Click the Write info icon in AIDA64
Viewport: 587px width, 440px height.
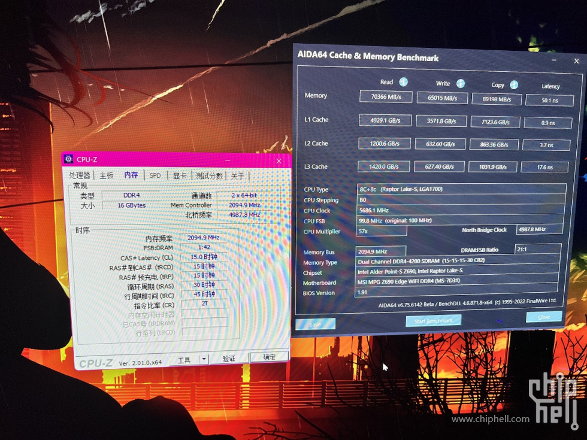461,83
